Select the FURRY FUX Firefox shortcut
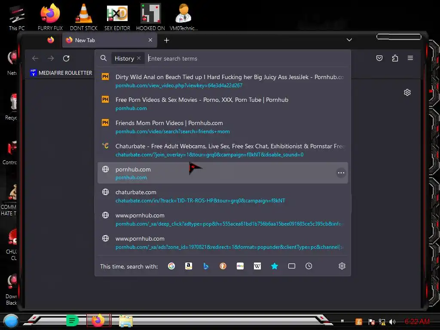Viewport: 440px width, 330px height. 50,17
